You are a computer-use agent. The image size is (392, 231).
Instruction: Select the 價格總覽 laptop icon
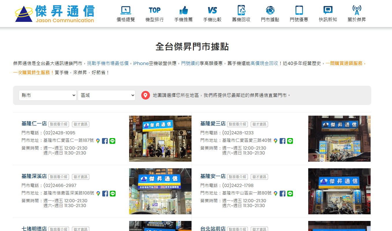click(125, 10)
